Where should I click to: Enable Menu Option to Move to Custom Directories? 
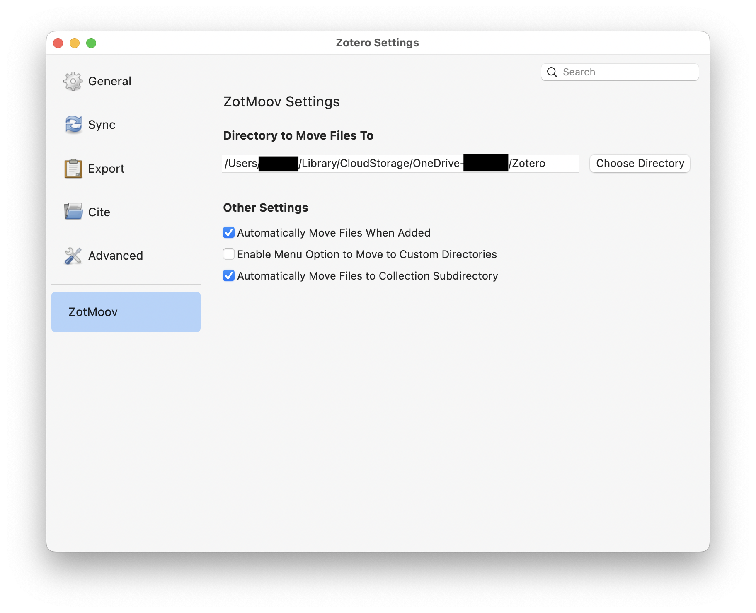pyautogui.click(x=229, y=254)
